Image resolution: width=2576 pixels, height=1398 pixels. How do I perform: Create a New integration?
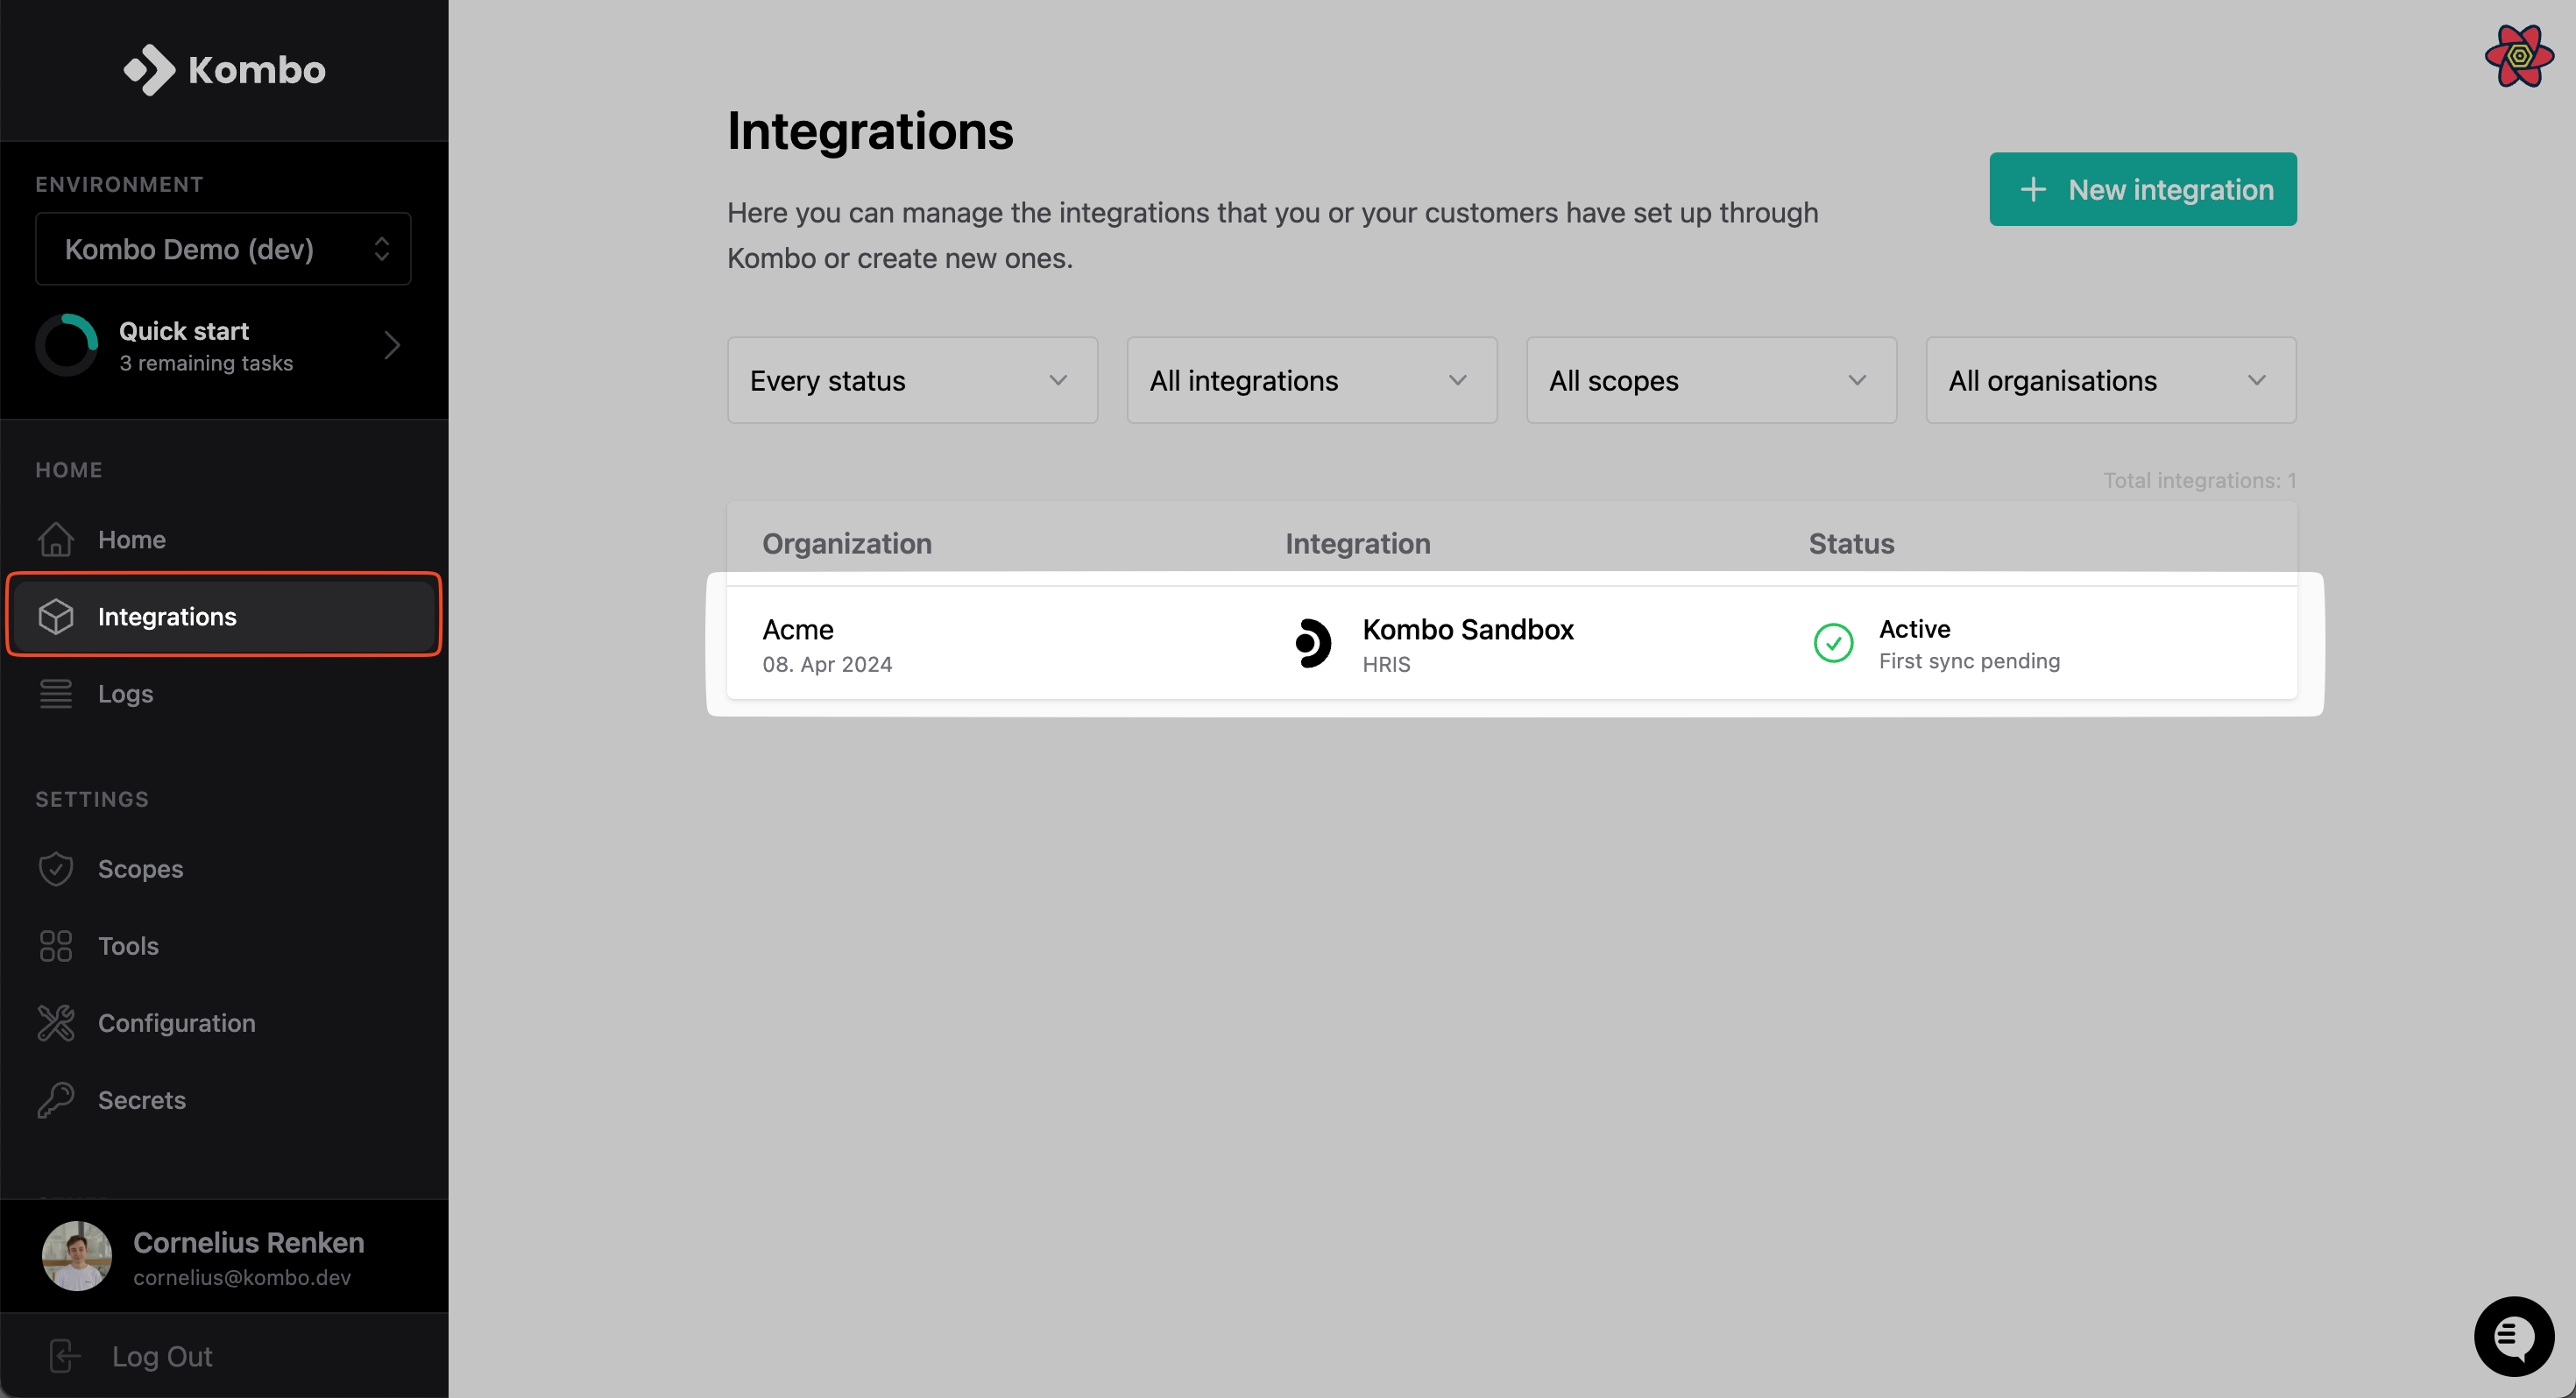click(x=2143, y=189)
